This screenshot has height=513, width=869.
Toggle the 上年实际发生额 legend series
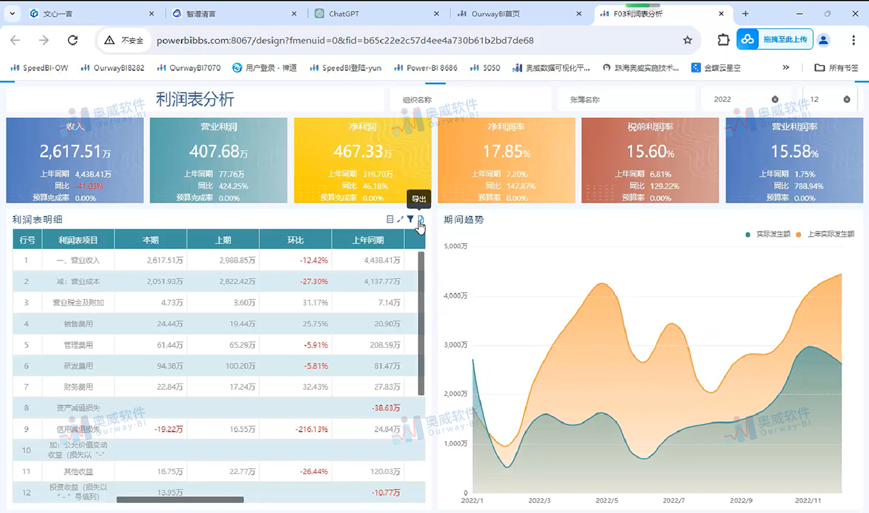pos(825,234)
